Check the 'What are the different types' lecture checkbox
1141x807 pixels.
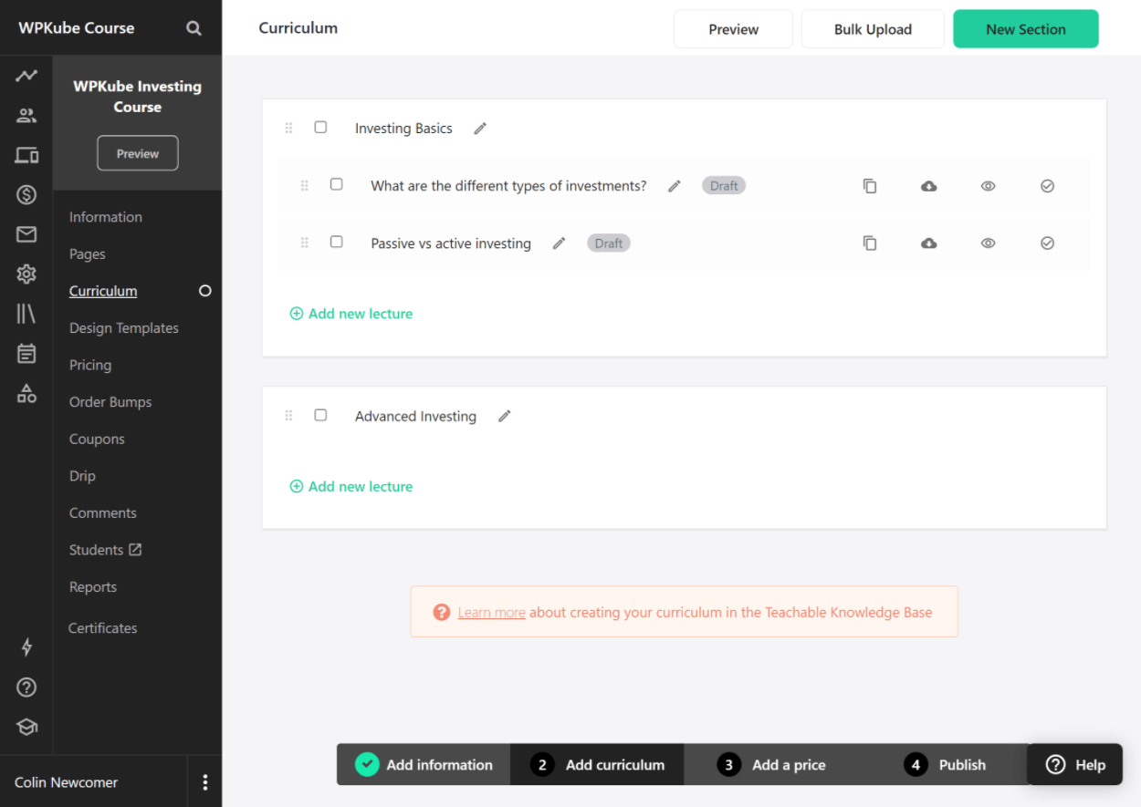coord(336,184)
